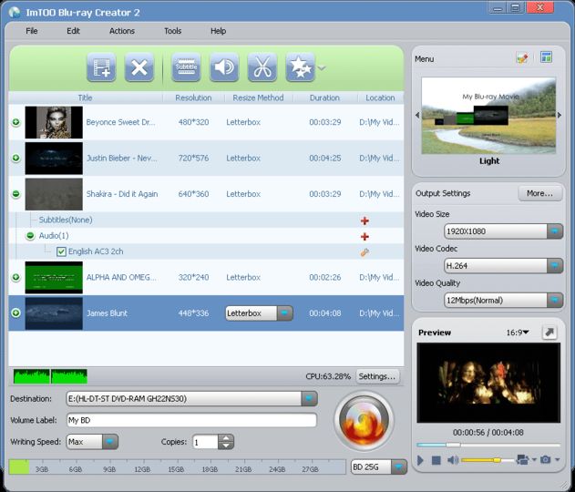This screenshot has width=575, height=492.
Task: Take a snapshot with camera icon
Action: (x=545, y=459)
